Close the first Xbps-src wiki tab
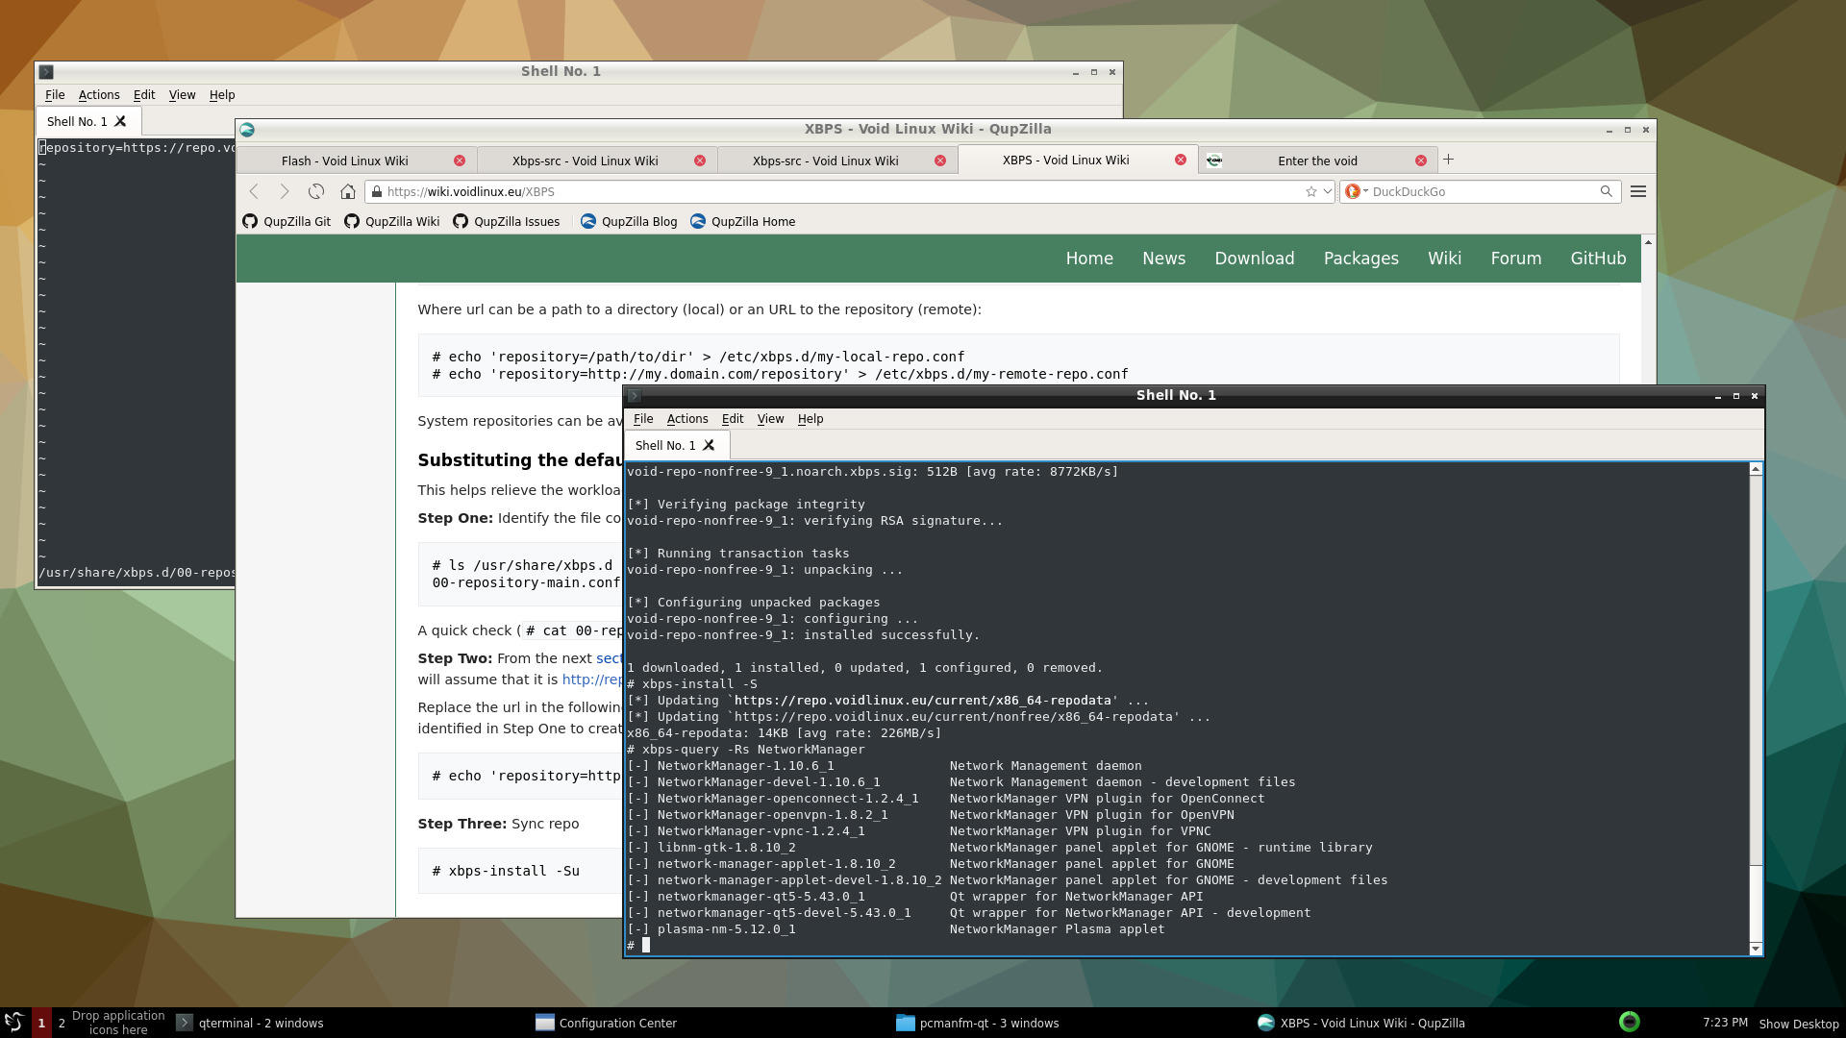This screenshot has width=1846, height=1038. click(x=700, y=161)
